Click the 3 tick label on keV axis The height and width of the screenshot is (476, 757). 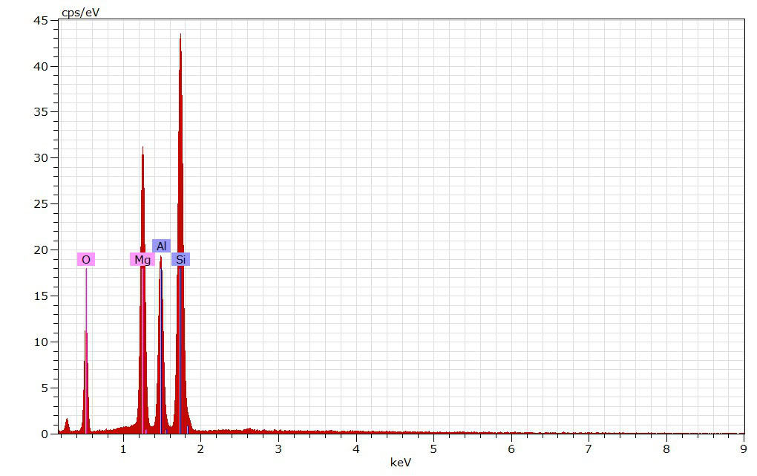point(278,449)
